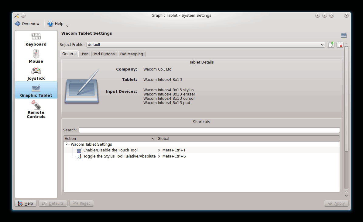Go back to Overview
Screen dimensions: 363x222
click(x=27, y=24)
